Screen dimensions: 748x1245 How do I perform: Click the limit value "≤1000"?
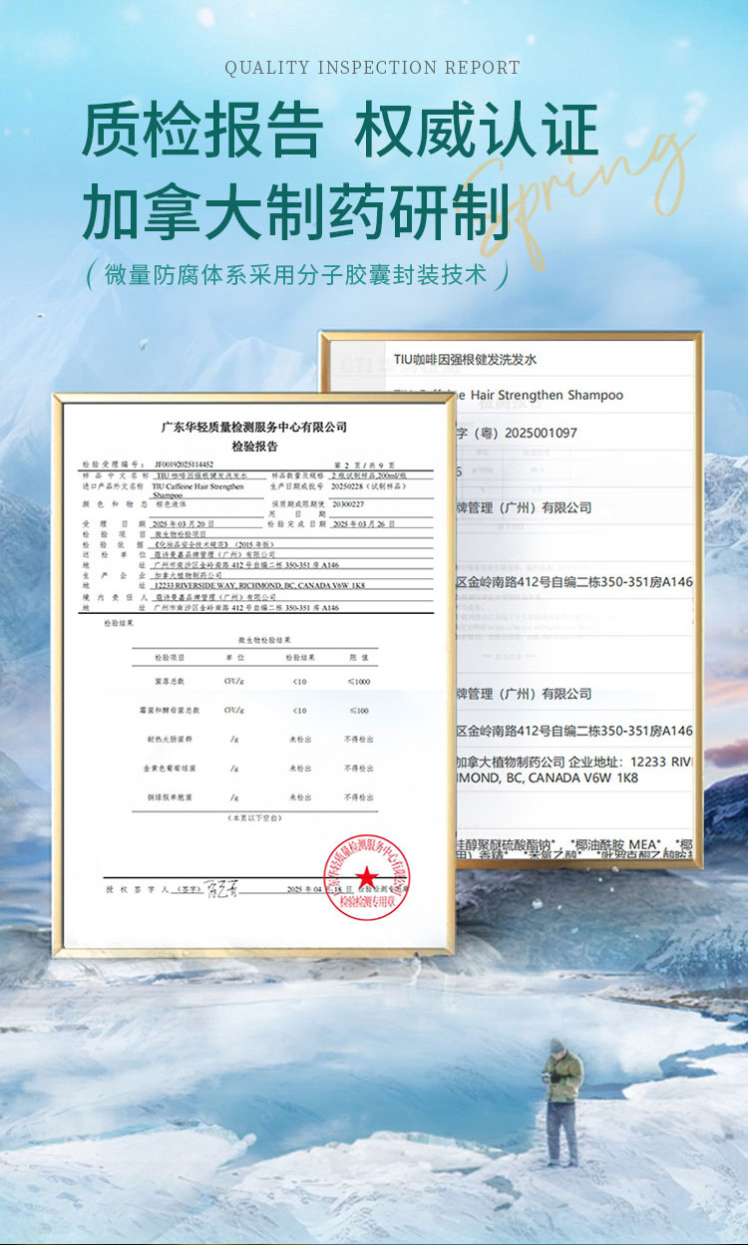coord(357,683)
